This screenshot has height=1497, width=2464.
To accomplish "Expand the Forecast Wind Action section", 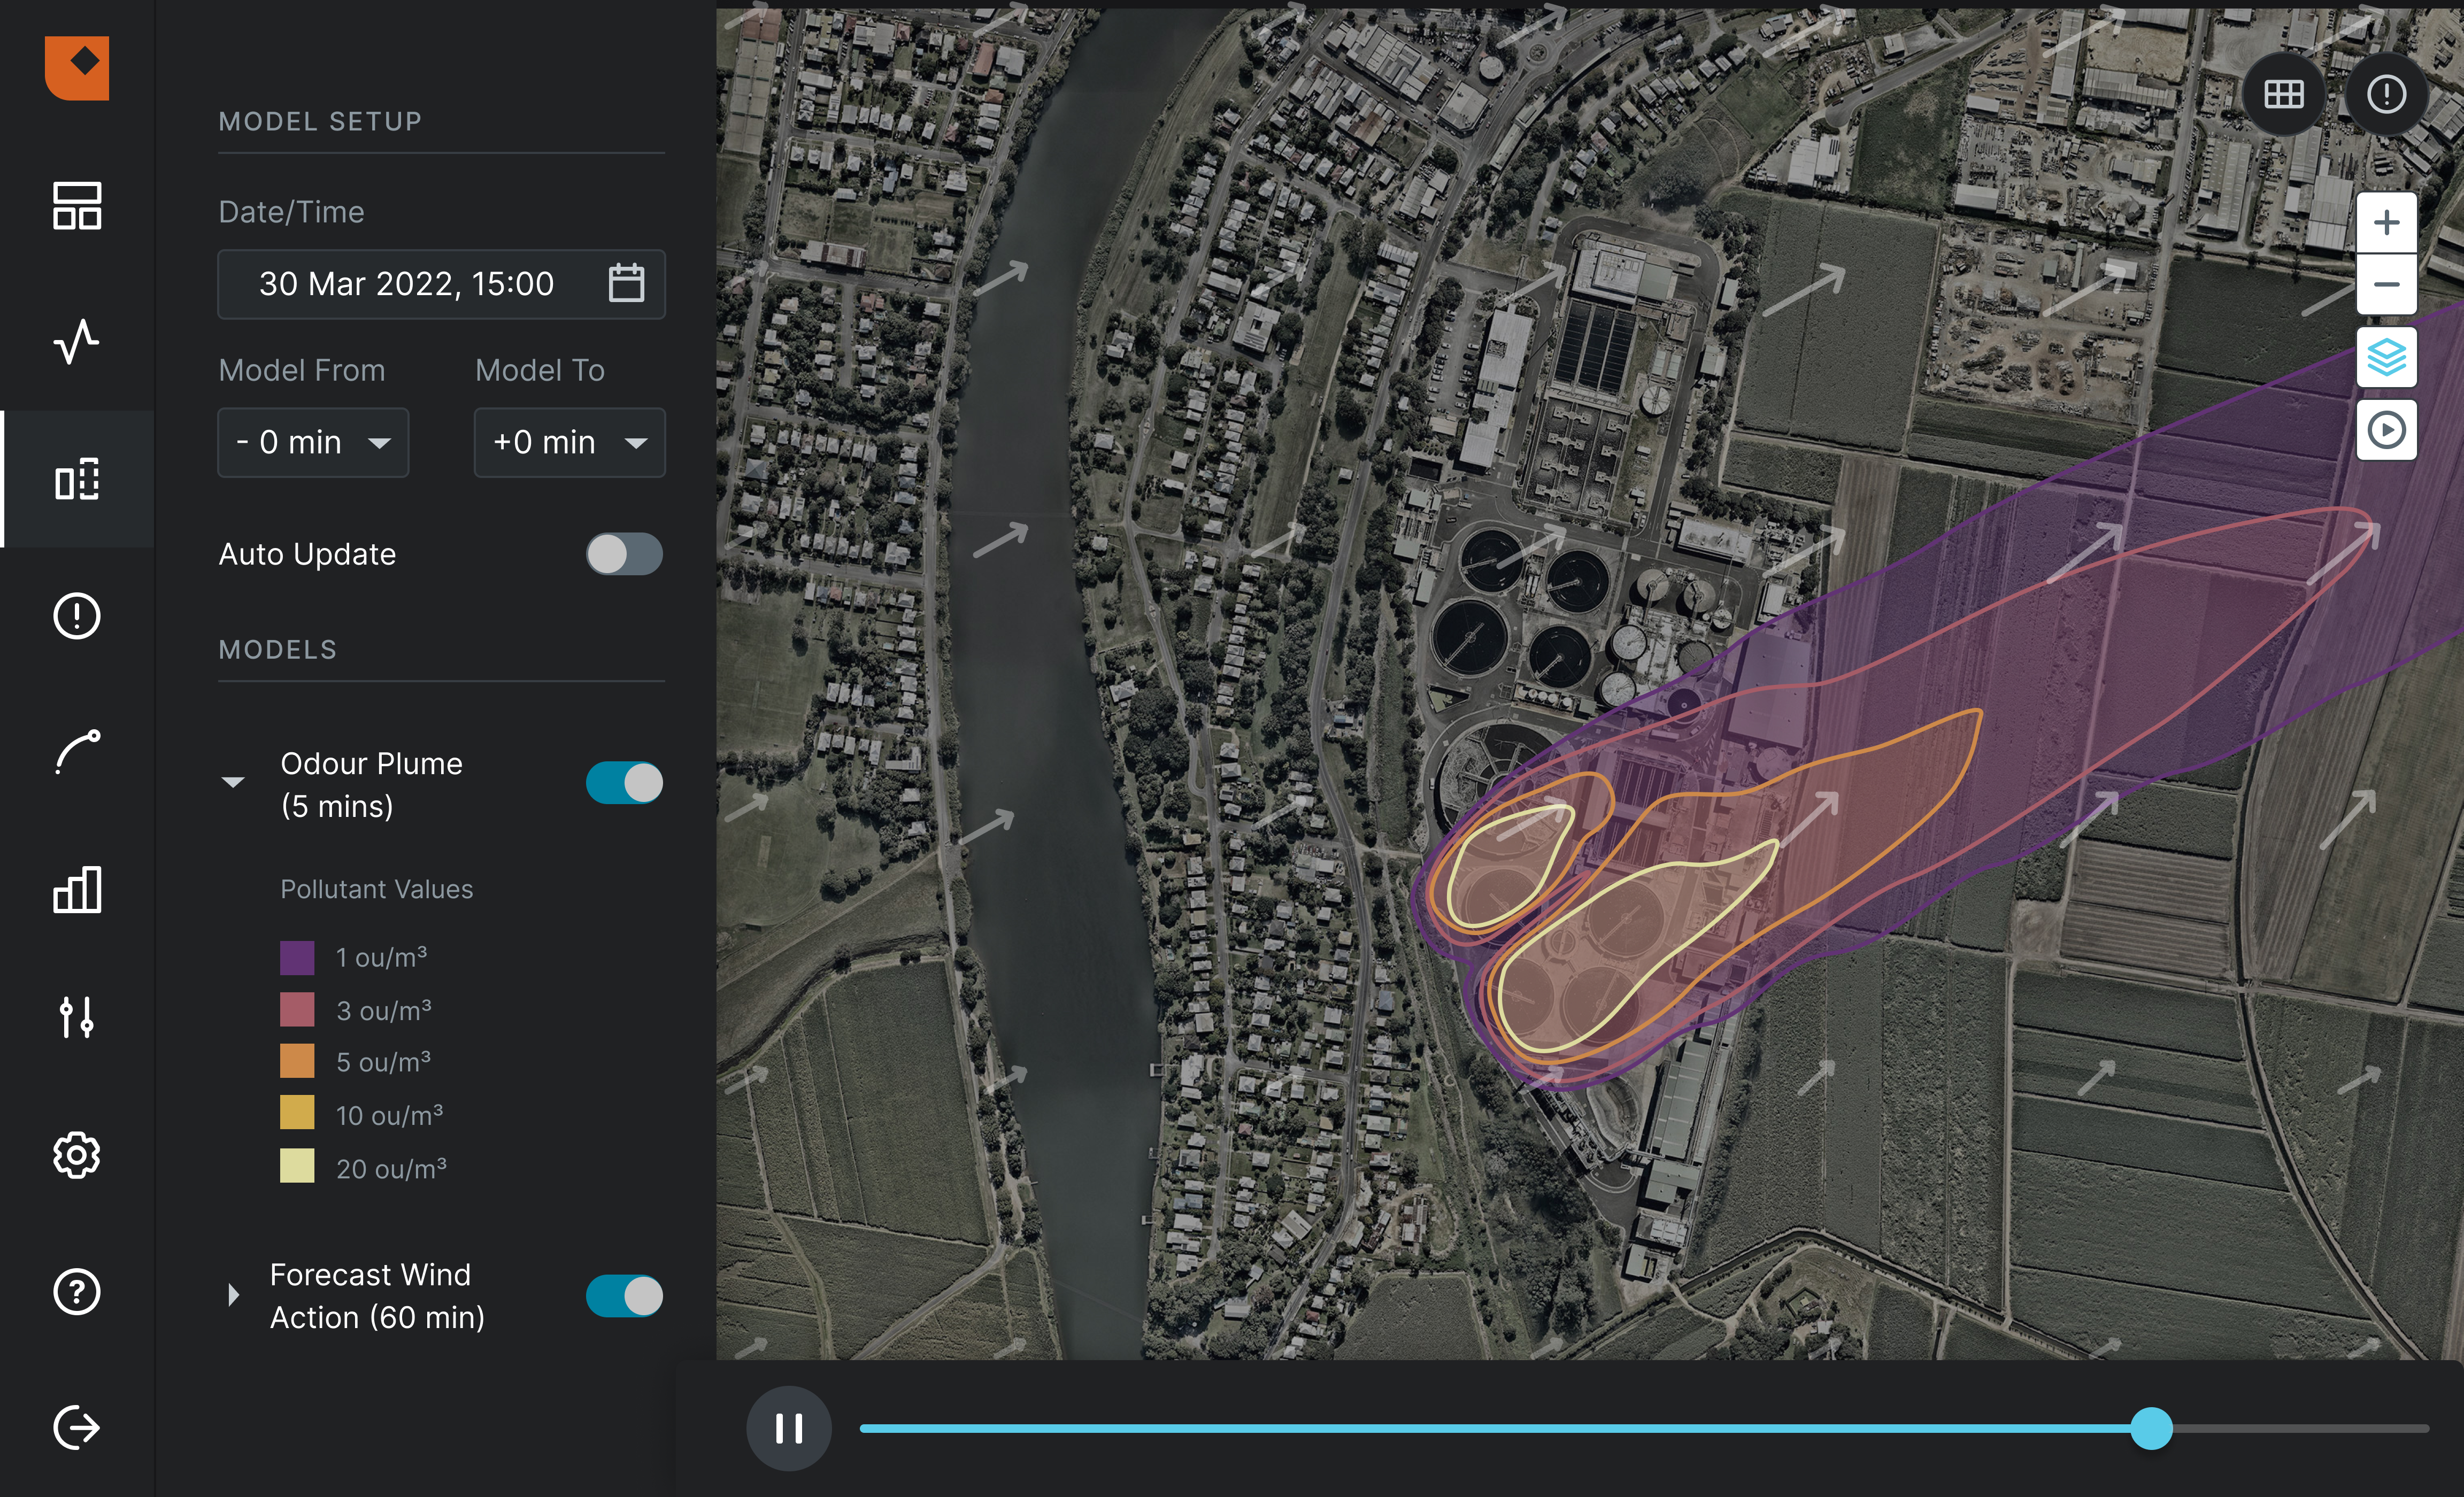I will point(233,1295).
